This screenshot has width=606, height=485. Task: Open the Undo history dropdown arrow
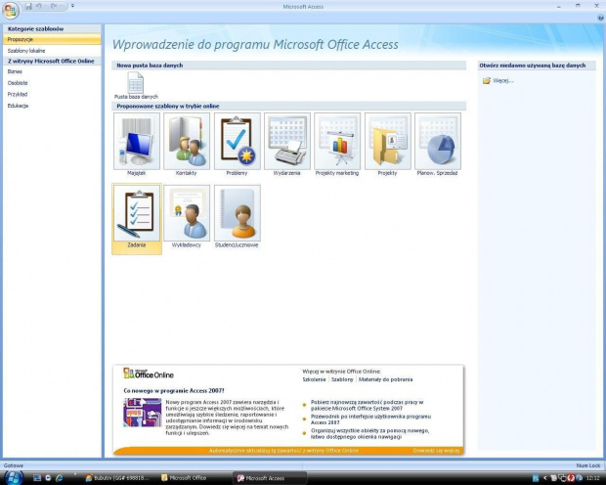[x=45, y=6]
